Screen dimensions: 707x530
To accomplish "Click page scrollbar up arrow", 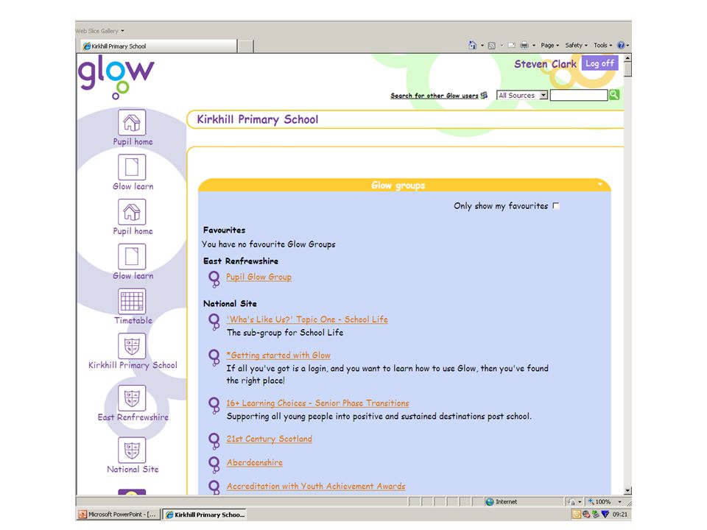I will (x=627, y=59).
